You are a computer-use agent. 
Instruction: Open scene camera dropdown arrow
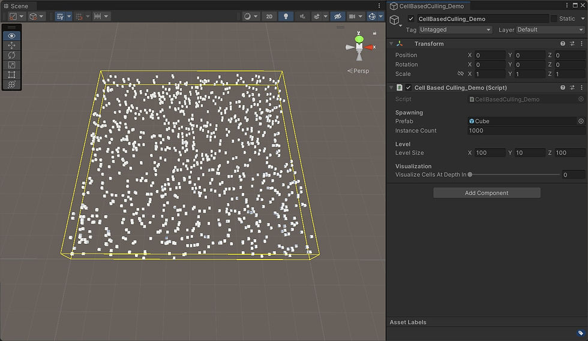361,17
